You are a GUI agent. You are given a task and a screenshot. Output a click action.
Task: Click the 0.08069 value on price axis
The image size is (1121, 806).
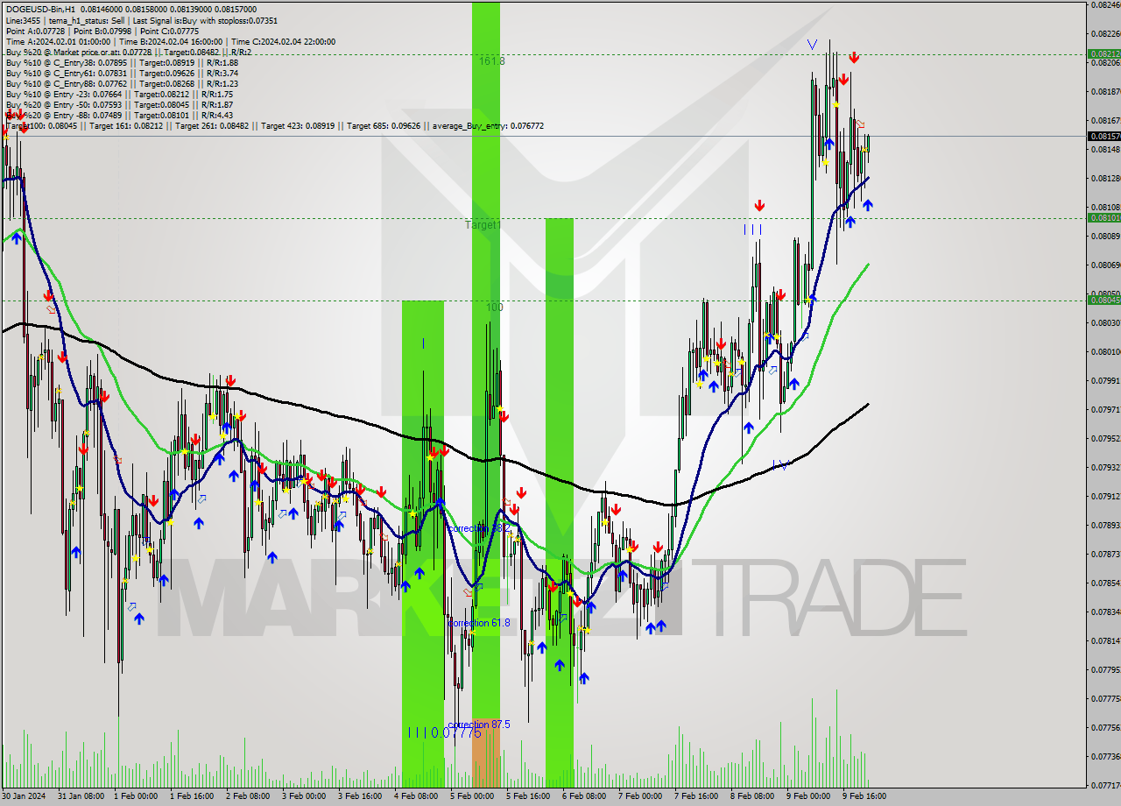pos(1106,265)
